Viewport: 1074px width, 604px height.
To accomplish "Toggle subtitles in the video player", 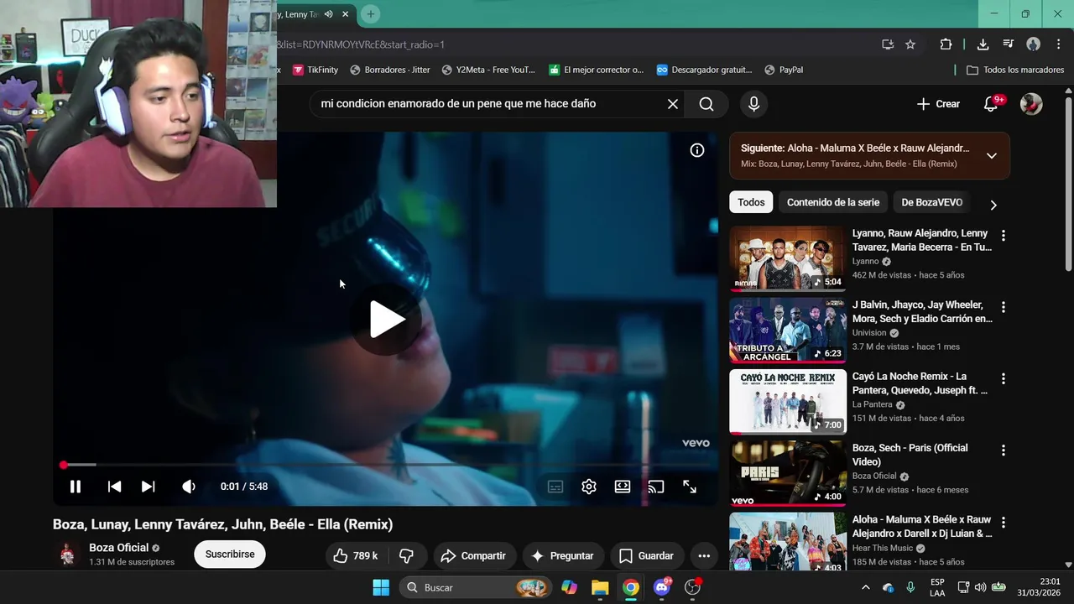I will pos(555,487).
